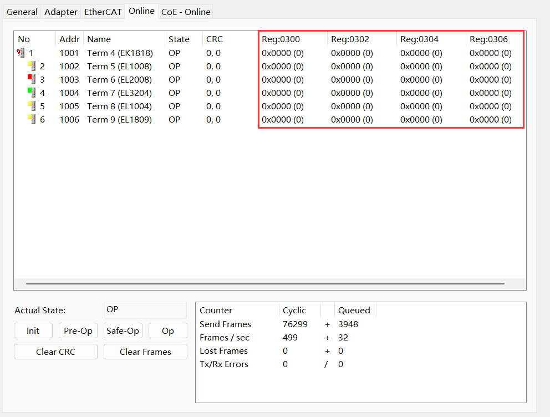The height and width of the screenshot is (417, 550).
Task: Click the cyclic frames per second value 499
Action: (290, 337)
